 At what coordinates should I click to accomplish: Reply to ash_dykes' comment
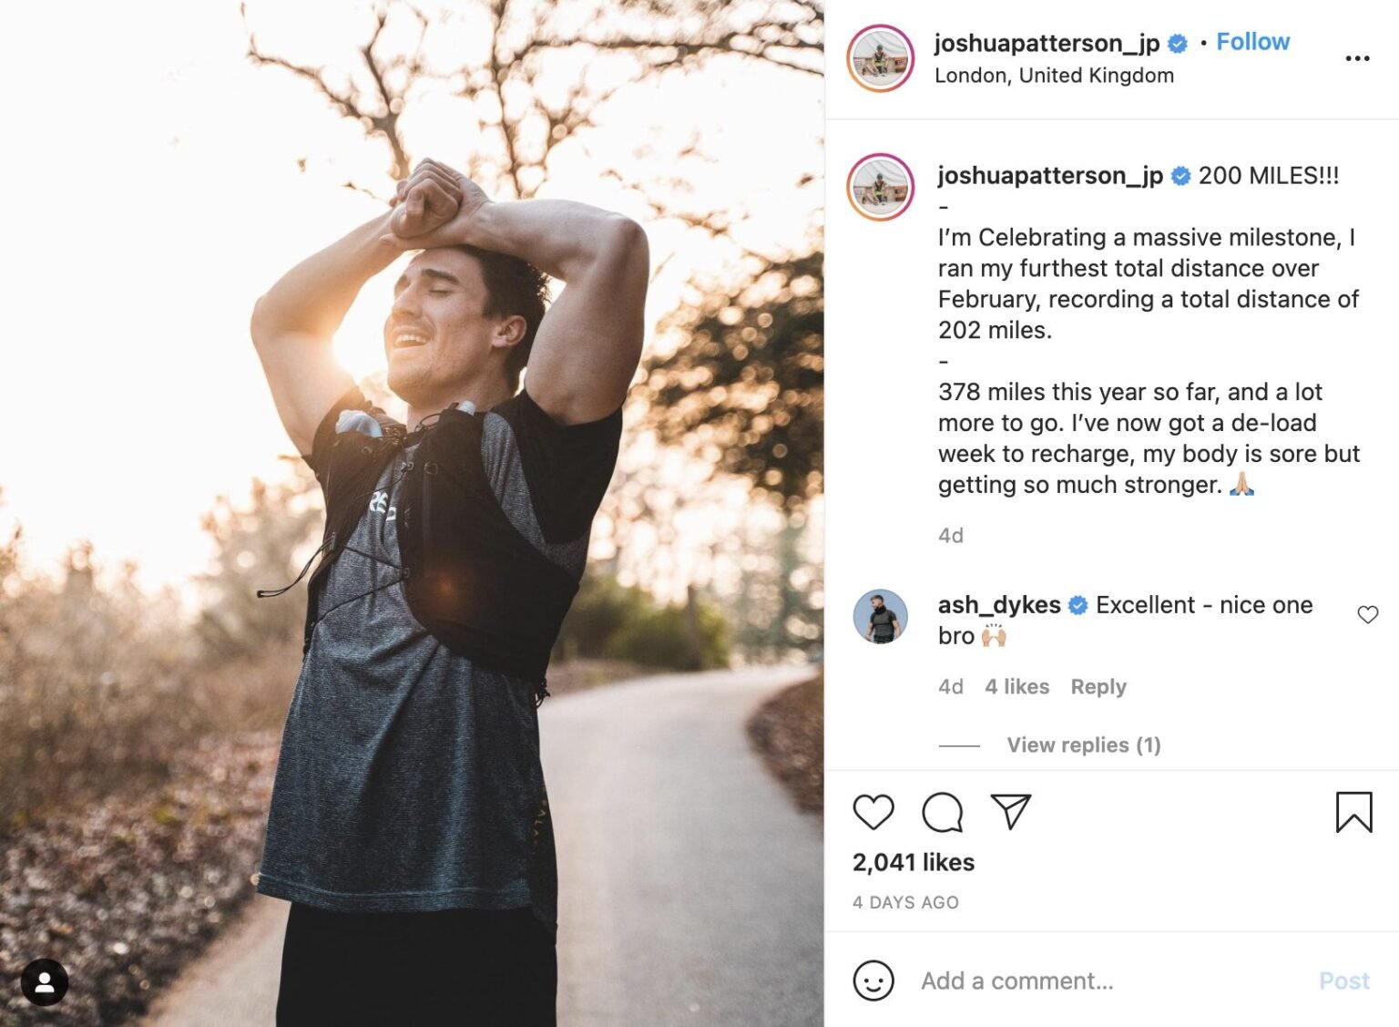[x=1098, y=686]
